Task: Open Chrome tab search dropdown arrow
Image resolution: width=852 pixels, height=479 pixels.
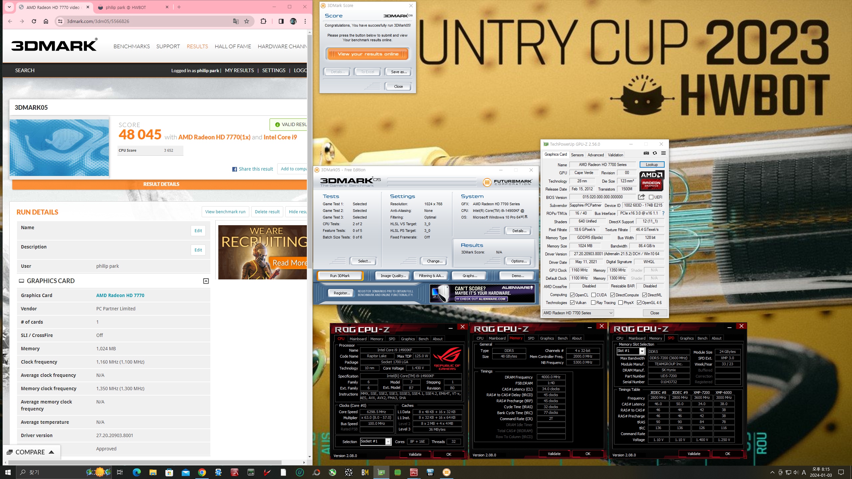Action: [9, 7]
